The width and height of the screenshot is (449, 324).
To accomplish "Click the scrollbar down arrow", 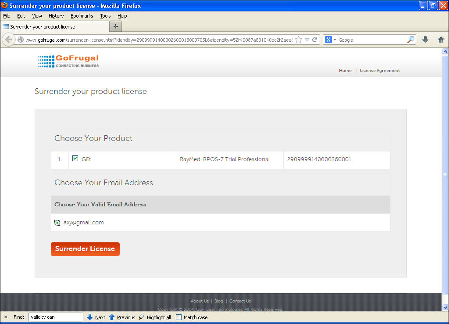I will [445, 308].
